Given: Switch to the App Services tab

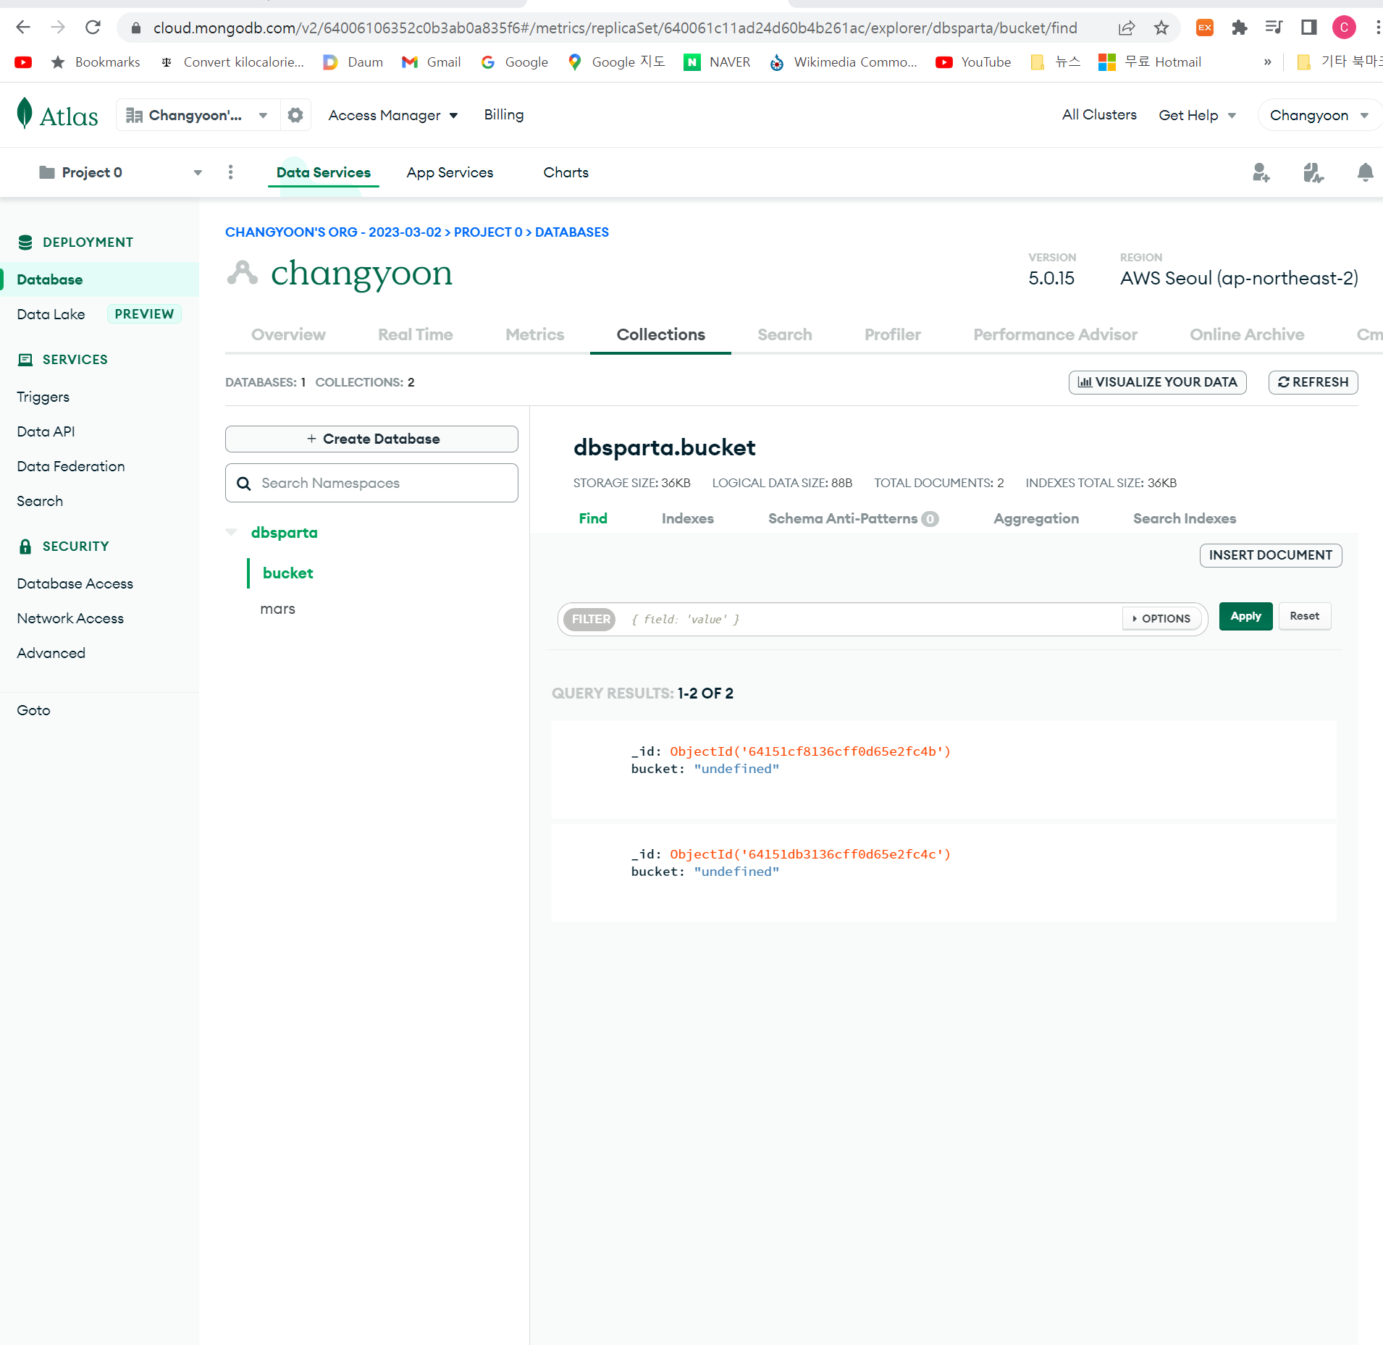Looking at the screenshot, I should (450, 172).
